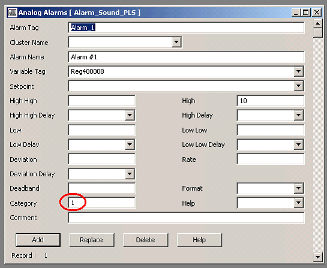Viewport: 327px width, 268px height.
Task: Click the Replace button
Action: tap(92, 240)
